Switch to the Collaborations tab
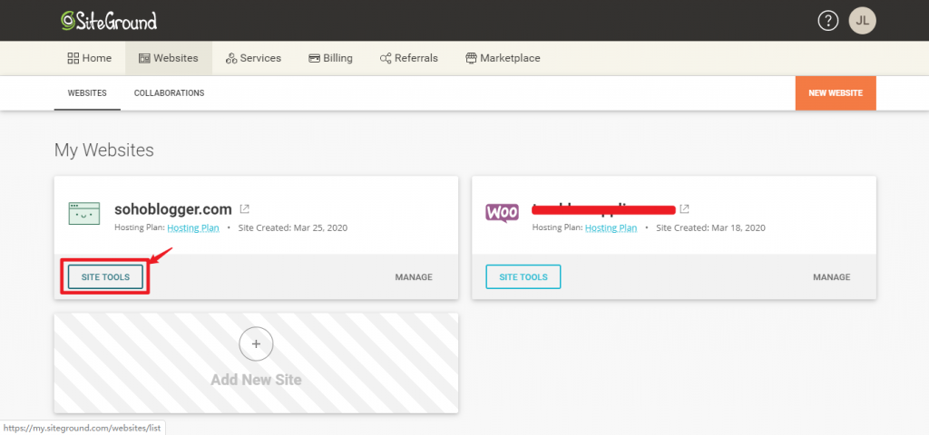Screen dimensions: 929x435 (x=169, y=92)
